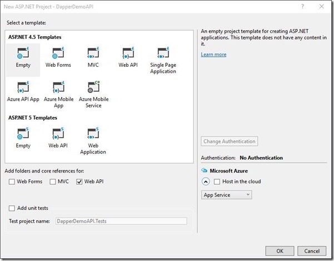Select the Azure API App template icon
334x261 pixels.
(23, 87)
